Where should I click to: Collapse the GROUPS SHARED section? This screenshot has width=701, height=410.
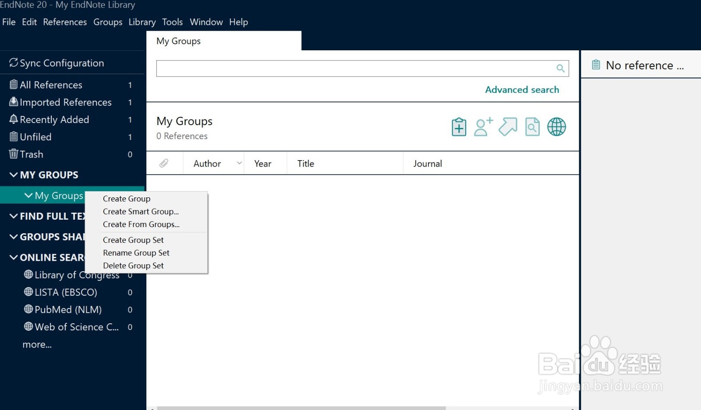pyautogui.click(x=14, y=237)
